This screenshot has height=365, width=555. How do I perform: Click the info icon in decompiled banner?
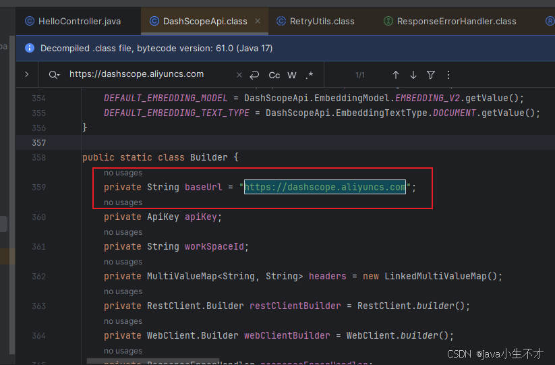(x=30, y=48)
